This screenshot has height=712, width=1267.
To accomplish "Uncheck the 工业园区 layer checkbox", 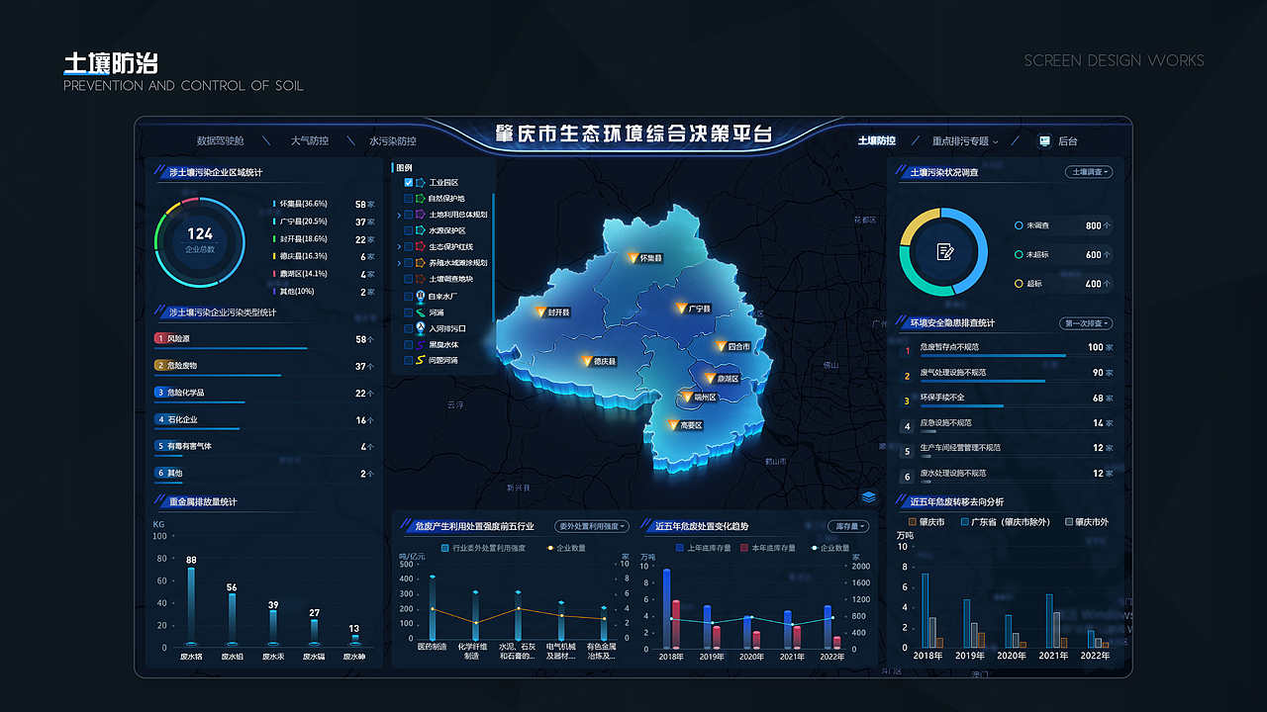I will [408, 183].
